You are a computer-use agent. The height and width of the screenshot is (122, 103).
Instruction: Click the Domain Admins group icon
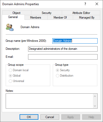(10, 27)
